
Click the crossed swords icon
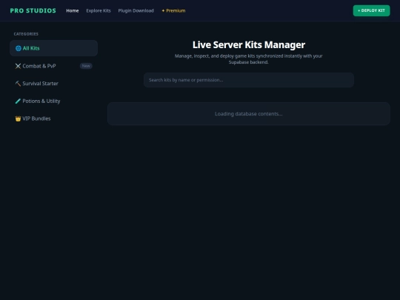pos(18,66)
